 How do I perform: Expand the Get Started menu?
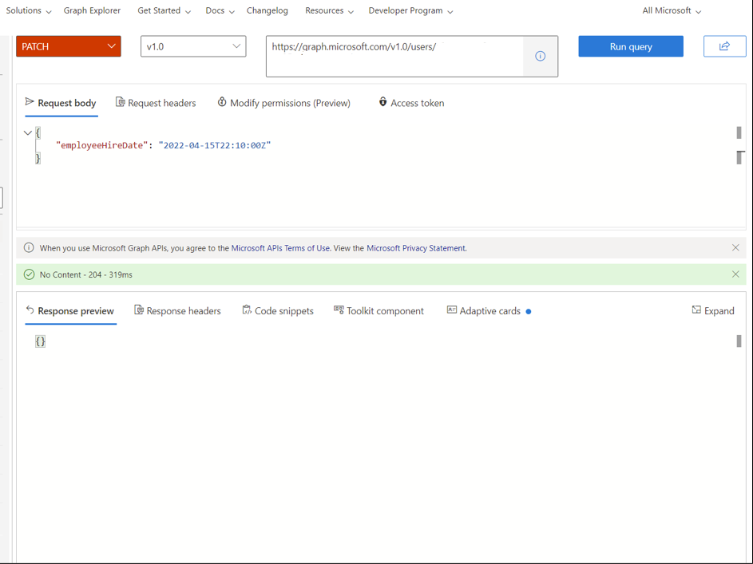click(164, 10)
